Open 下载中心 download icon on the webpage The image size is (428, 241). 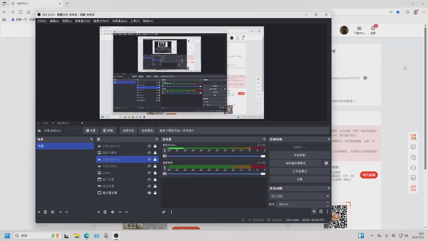click(359, 30)
